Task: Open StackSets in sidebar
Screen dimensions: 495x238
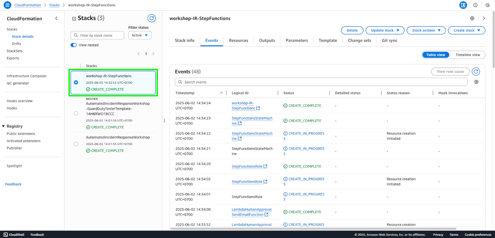Action: point(15,51)
